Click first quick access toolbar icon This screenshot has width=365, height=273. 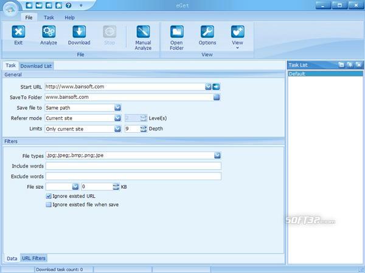point(29,5)
